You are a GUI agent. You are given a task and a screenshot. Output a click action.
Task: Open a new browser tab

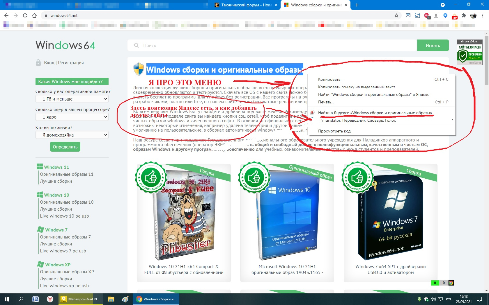tap(357, 5)
